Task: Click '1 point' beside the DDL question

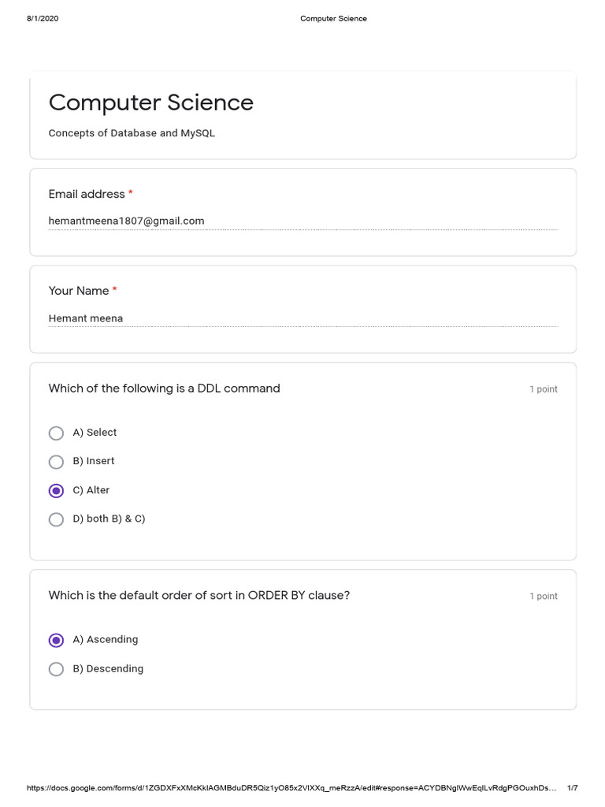Action: coord(543,389)
